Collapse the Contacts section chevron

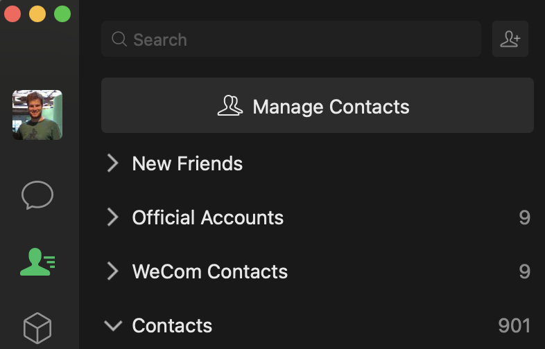tap(112, 325)
